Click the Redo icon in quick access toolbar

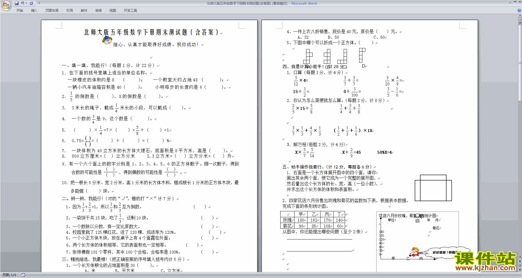point(31,3)
